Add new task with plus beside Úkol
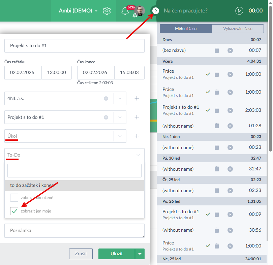This screenshot has width=273, height=265. [137, 136]
